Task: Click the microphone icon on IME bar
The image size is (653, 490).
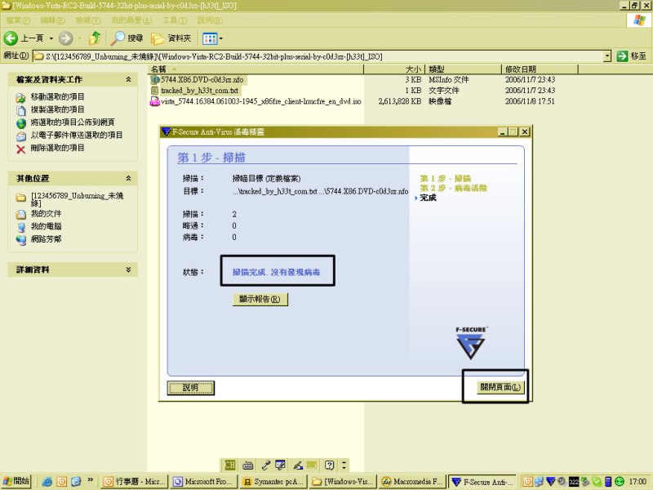Action: pyautogui.click(x=266, y=465)
